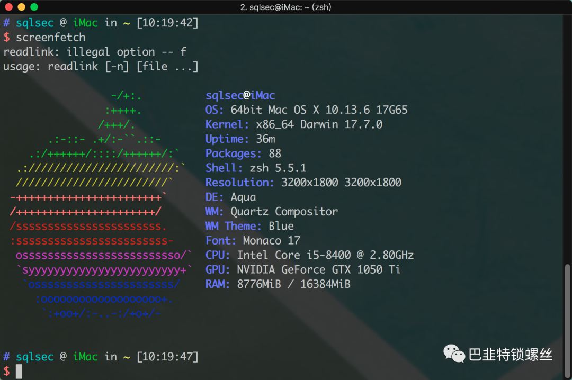Click the DE value 'Aqua'
The height and width of the screenshot is (380, 572).
(x=243, y=197)
